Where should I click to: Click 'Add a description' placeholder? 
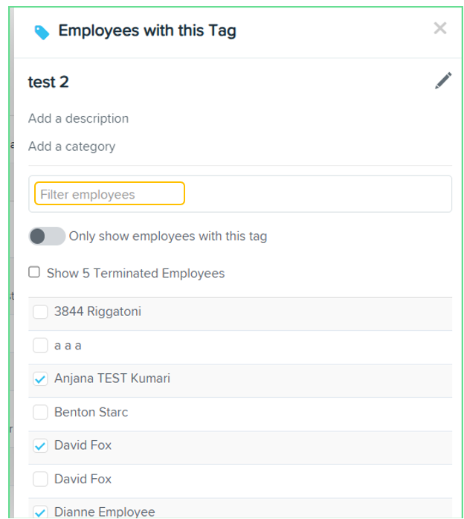[x=78, y=118]
